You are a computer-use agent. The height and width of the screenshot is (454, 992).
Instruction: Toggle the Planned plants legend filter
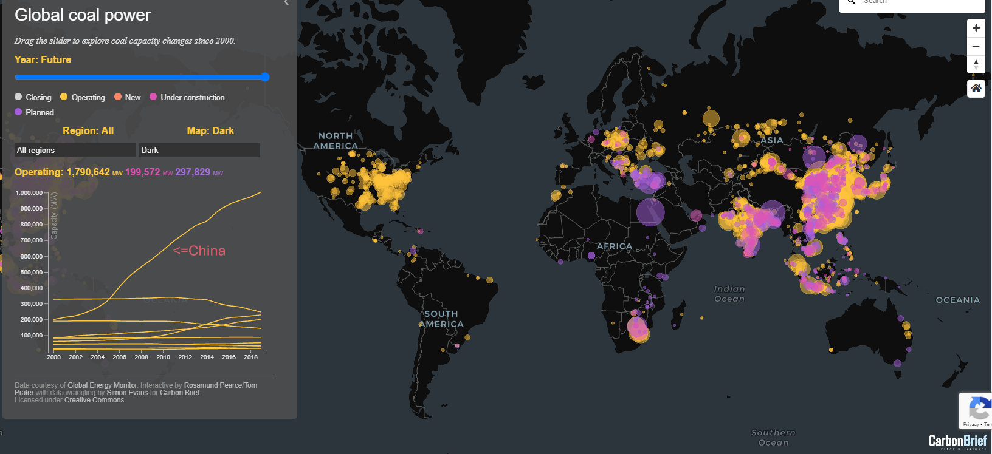34,112
